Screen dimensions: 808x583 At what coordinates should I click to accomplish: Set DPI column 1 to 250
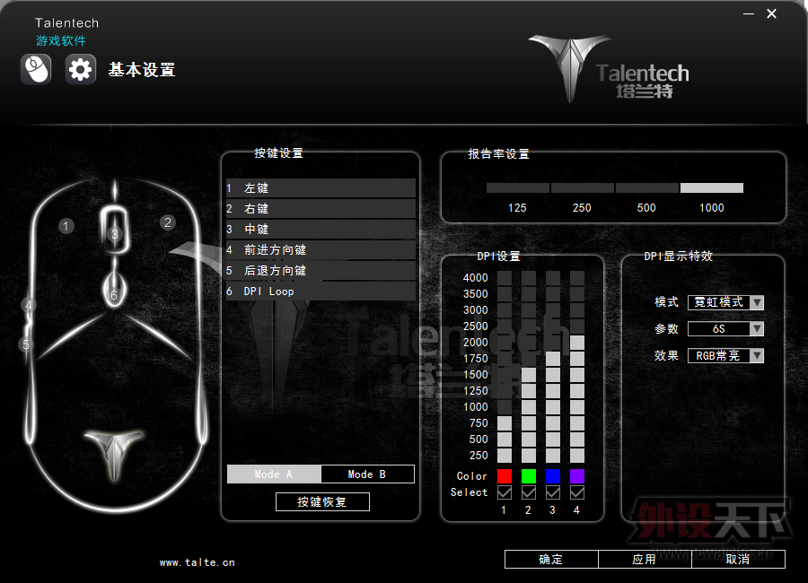tap(505, 456)
